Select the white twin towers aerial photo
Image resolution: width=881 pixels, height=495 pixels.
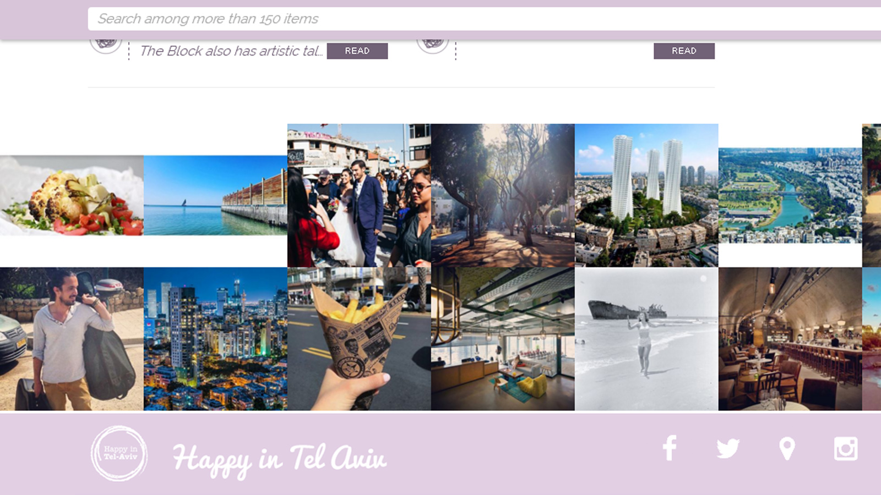(646, 195)
